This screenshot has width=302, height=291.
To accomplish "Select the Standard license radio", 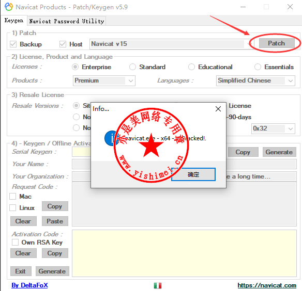I will pyautogui.click(x=132, y=67).
